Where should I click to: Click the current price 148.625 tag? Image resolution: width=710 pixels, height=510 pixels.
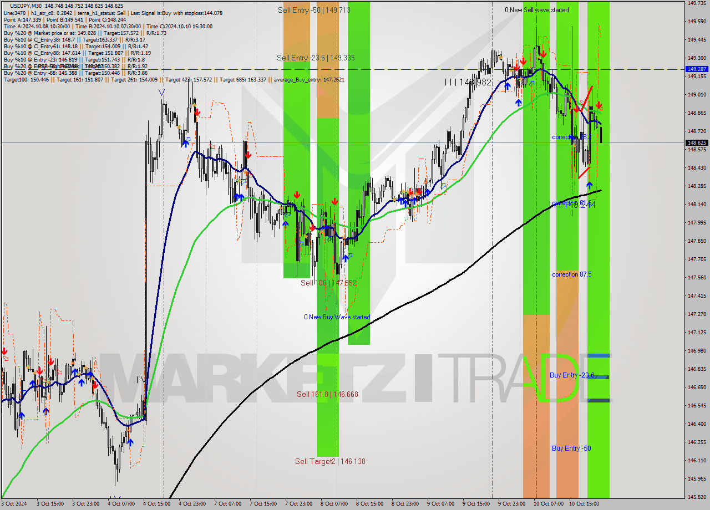pyautogui.click(x=697, y=142)
